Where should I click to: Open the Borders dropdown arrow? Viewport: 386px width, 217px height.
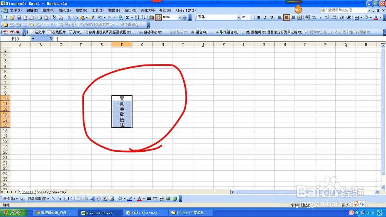(x=361, y=17)
